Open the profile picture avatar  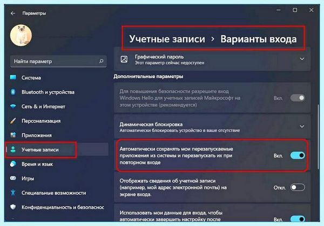click(21, 35)
